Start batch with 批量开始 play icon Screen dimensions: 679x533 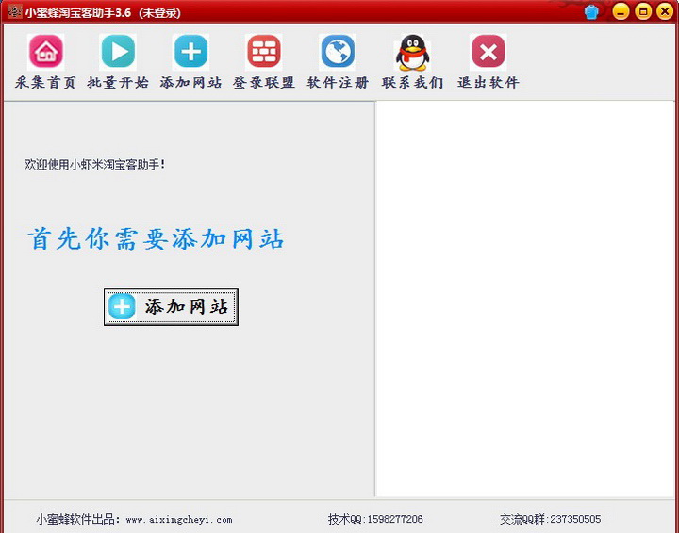[118, 52]
